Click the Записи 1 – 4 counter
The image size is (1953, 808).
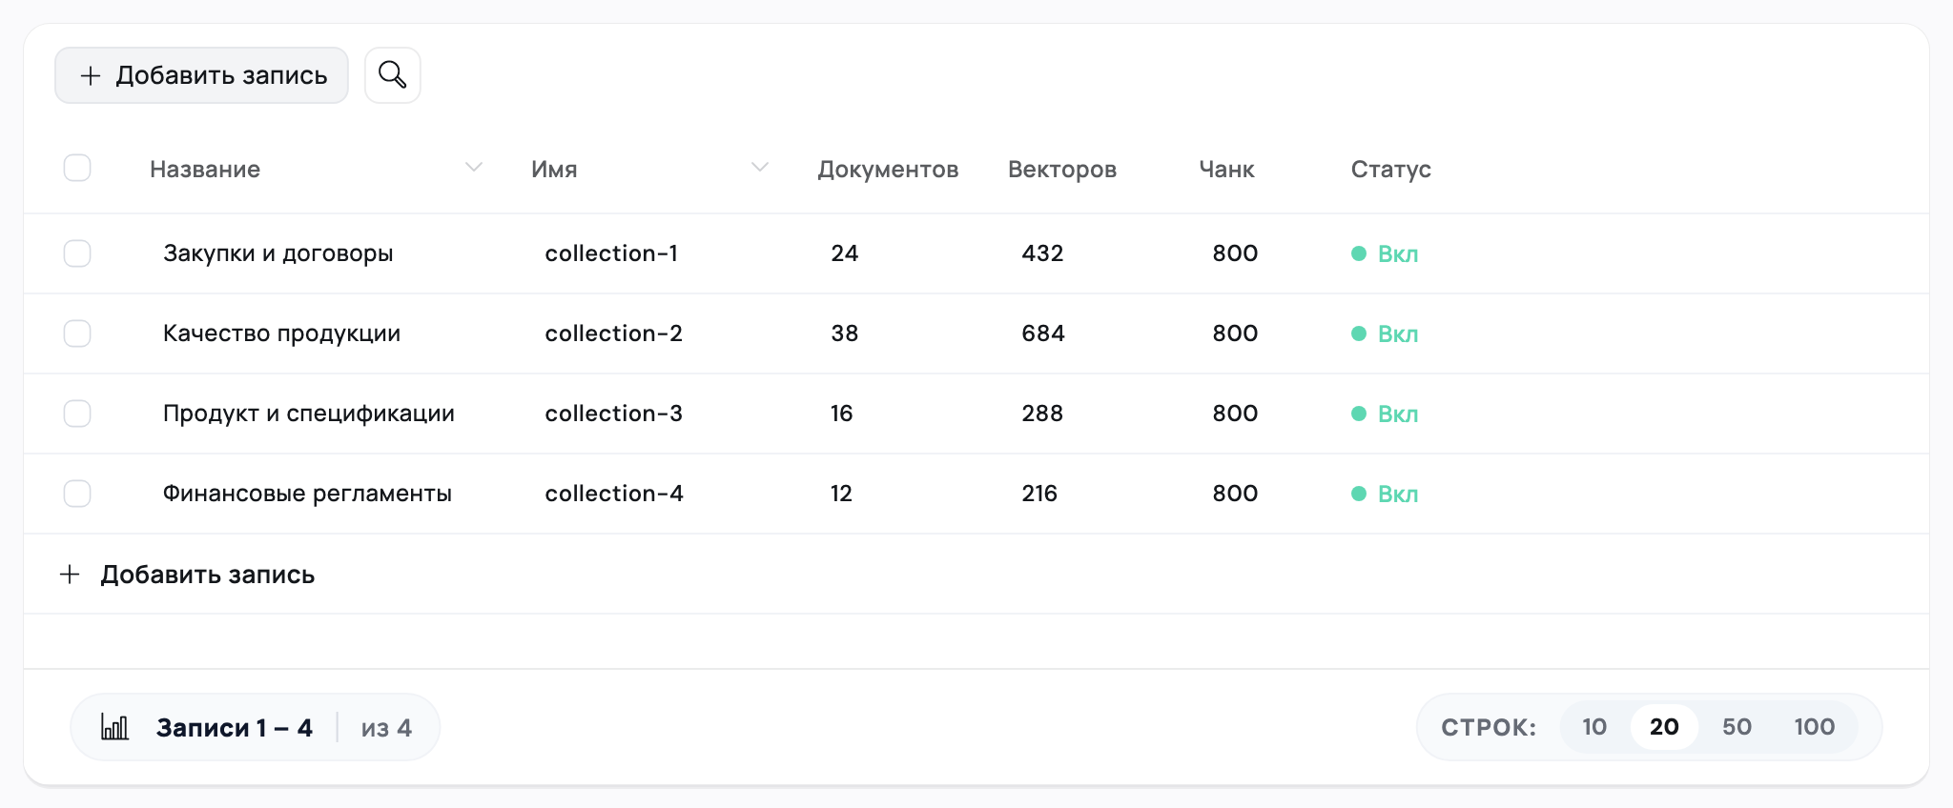235,728
